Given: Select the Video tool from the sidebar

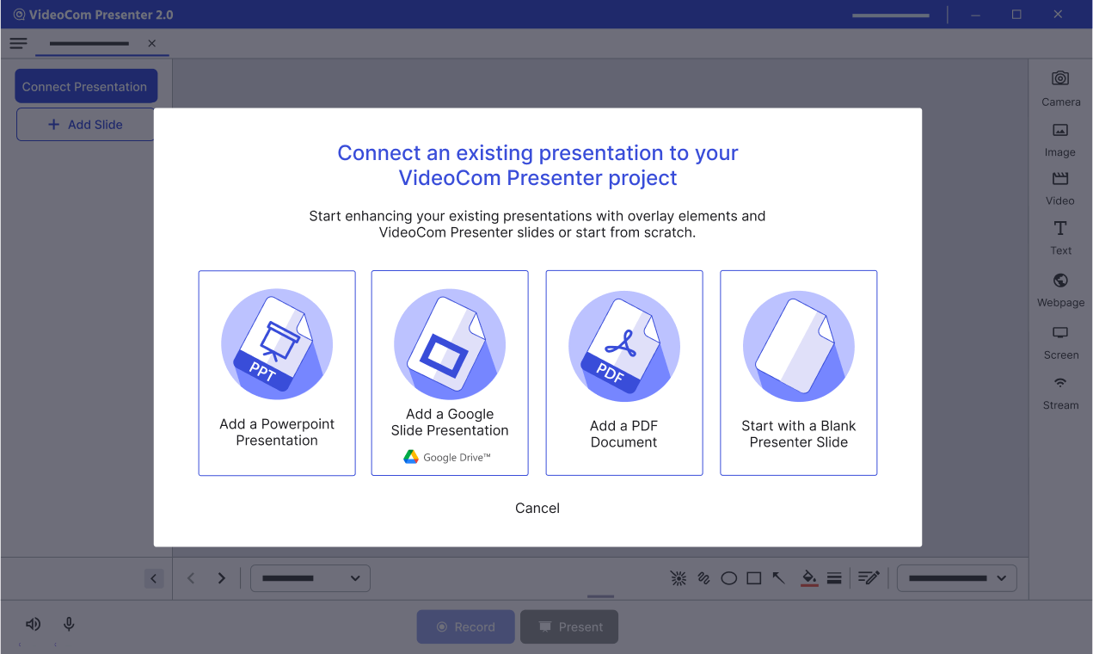Looking at the screenshot, I should pos(1059,188).
